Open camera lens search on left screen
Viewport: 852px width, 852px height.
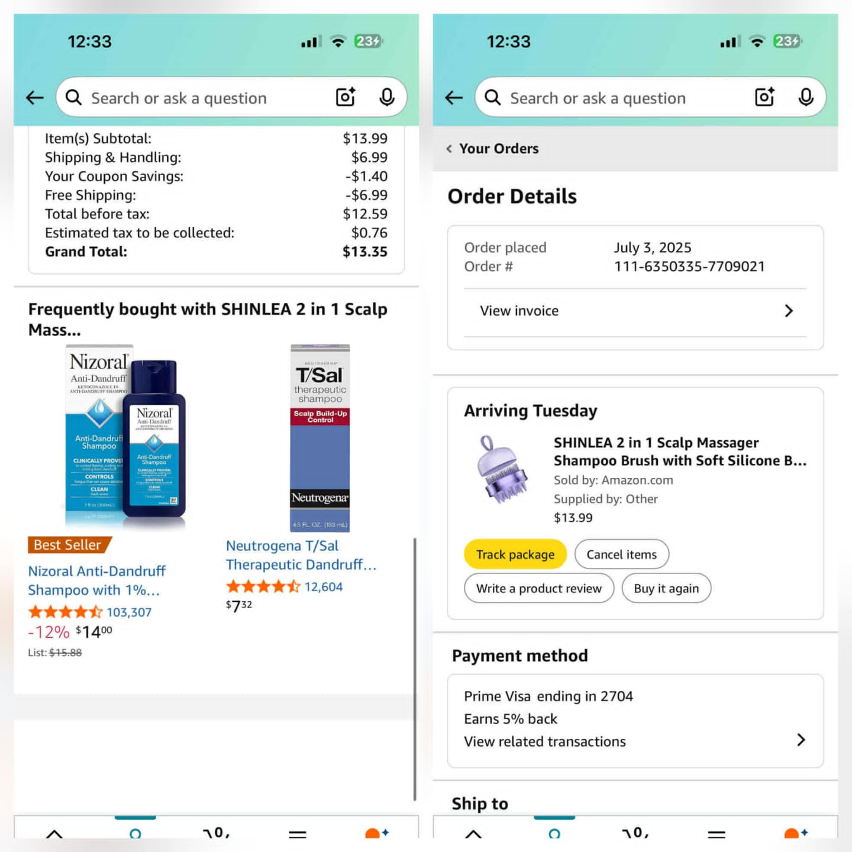point(346,97)
